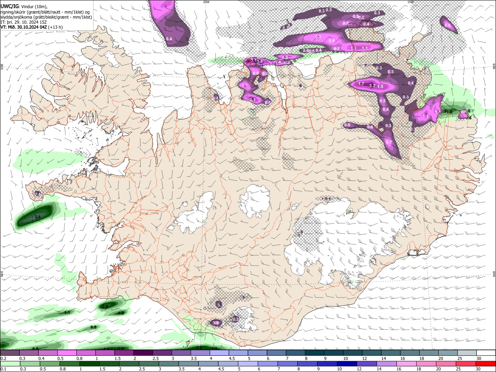Select the crimson swatch labeled 25 in lower legend
Image resolution: width=496 pixels, height=372 pixels.
466,363
